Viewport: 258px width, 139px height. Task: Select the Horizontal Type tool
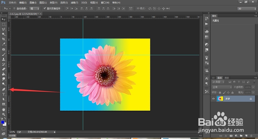(4, 94)
